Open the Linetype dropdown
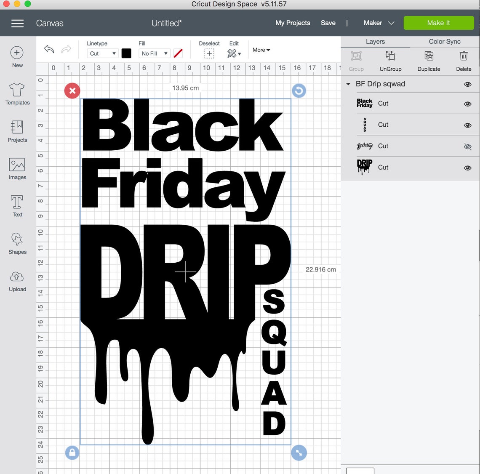This screenshot has width=480, height=474. click(102, 53)
